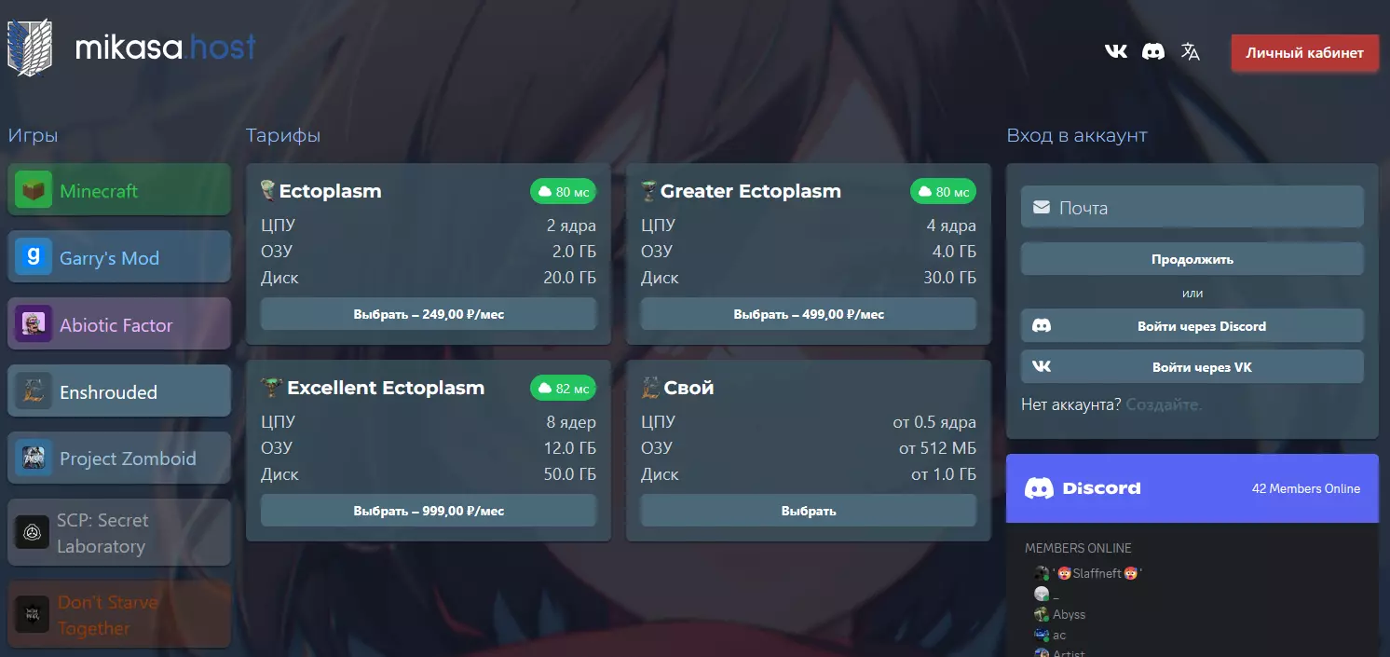Select Don't Starve Together game tab
Screen dimensions: 1390x657
(119, 615)
